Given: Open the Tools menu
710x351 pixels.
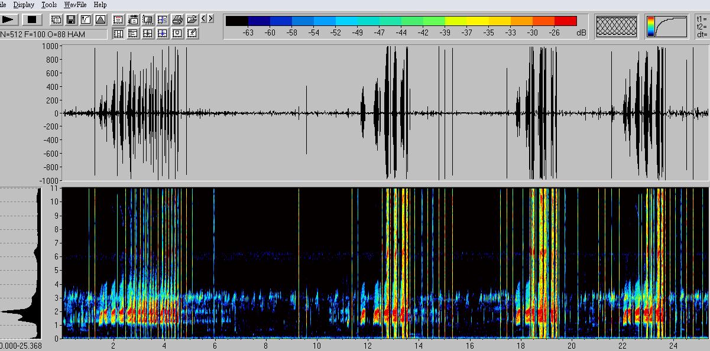Looking at the screenshot, I should 49,5.
